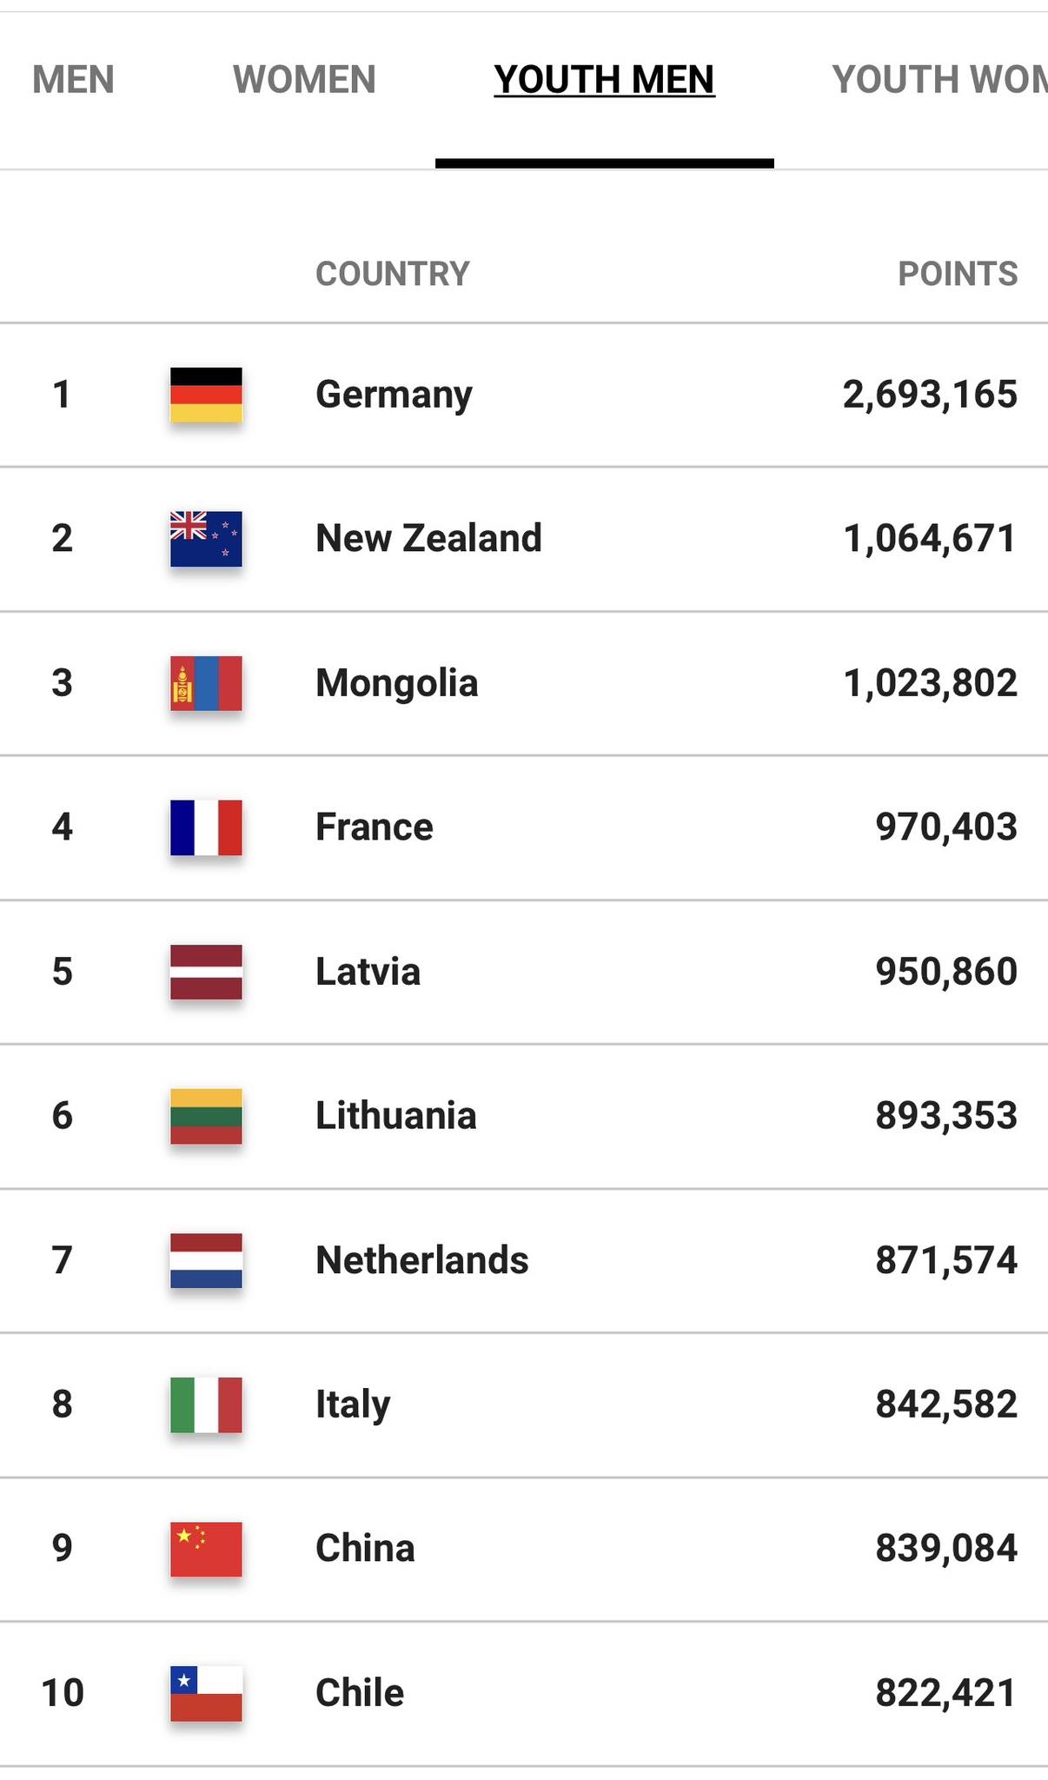Click the Country column header
Viewport: 1048px width, 1780px height.
(392, 274)
